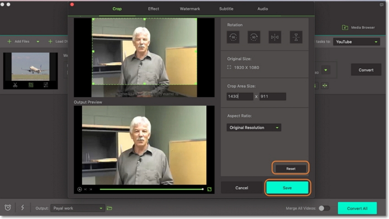
Task: Expand the Aspect Ratio dropdown
Action: [254, 128]
